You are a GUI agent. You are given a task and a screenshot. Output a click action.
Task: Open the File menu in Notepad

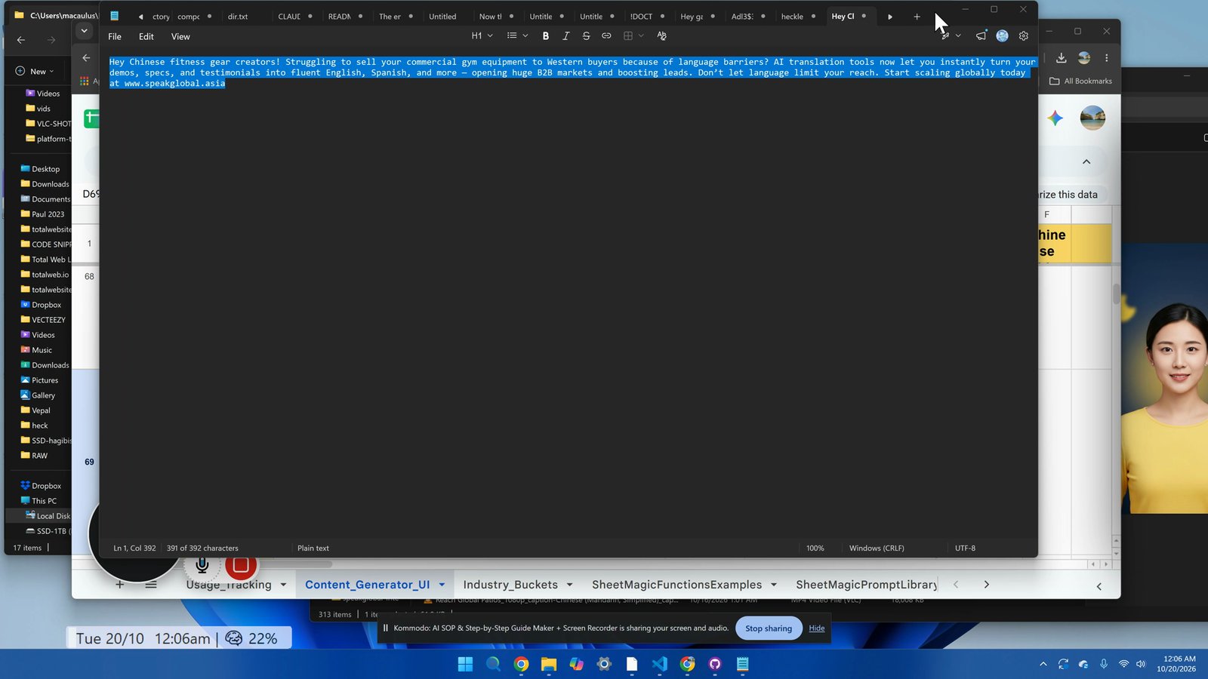pyautogui.click(x=115, y=36)
